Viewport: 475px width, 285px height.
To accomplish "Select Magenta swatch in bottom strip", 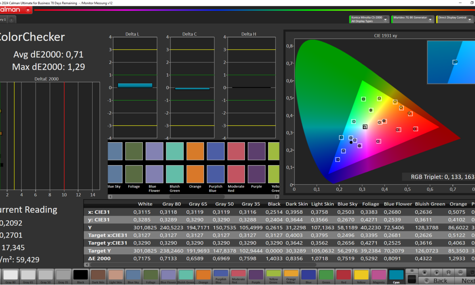I will (378, 277).
